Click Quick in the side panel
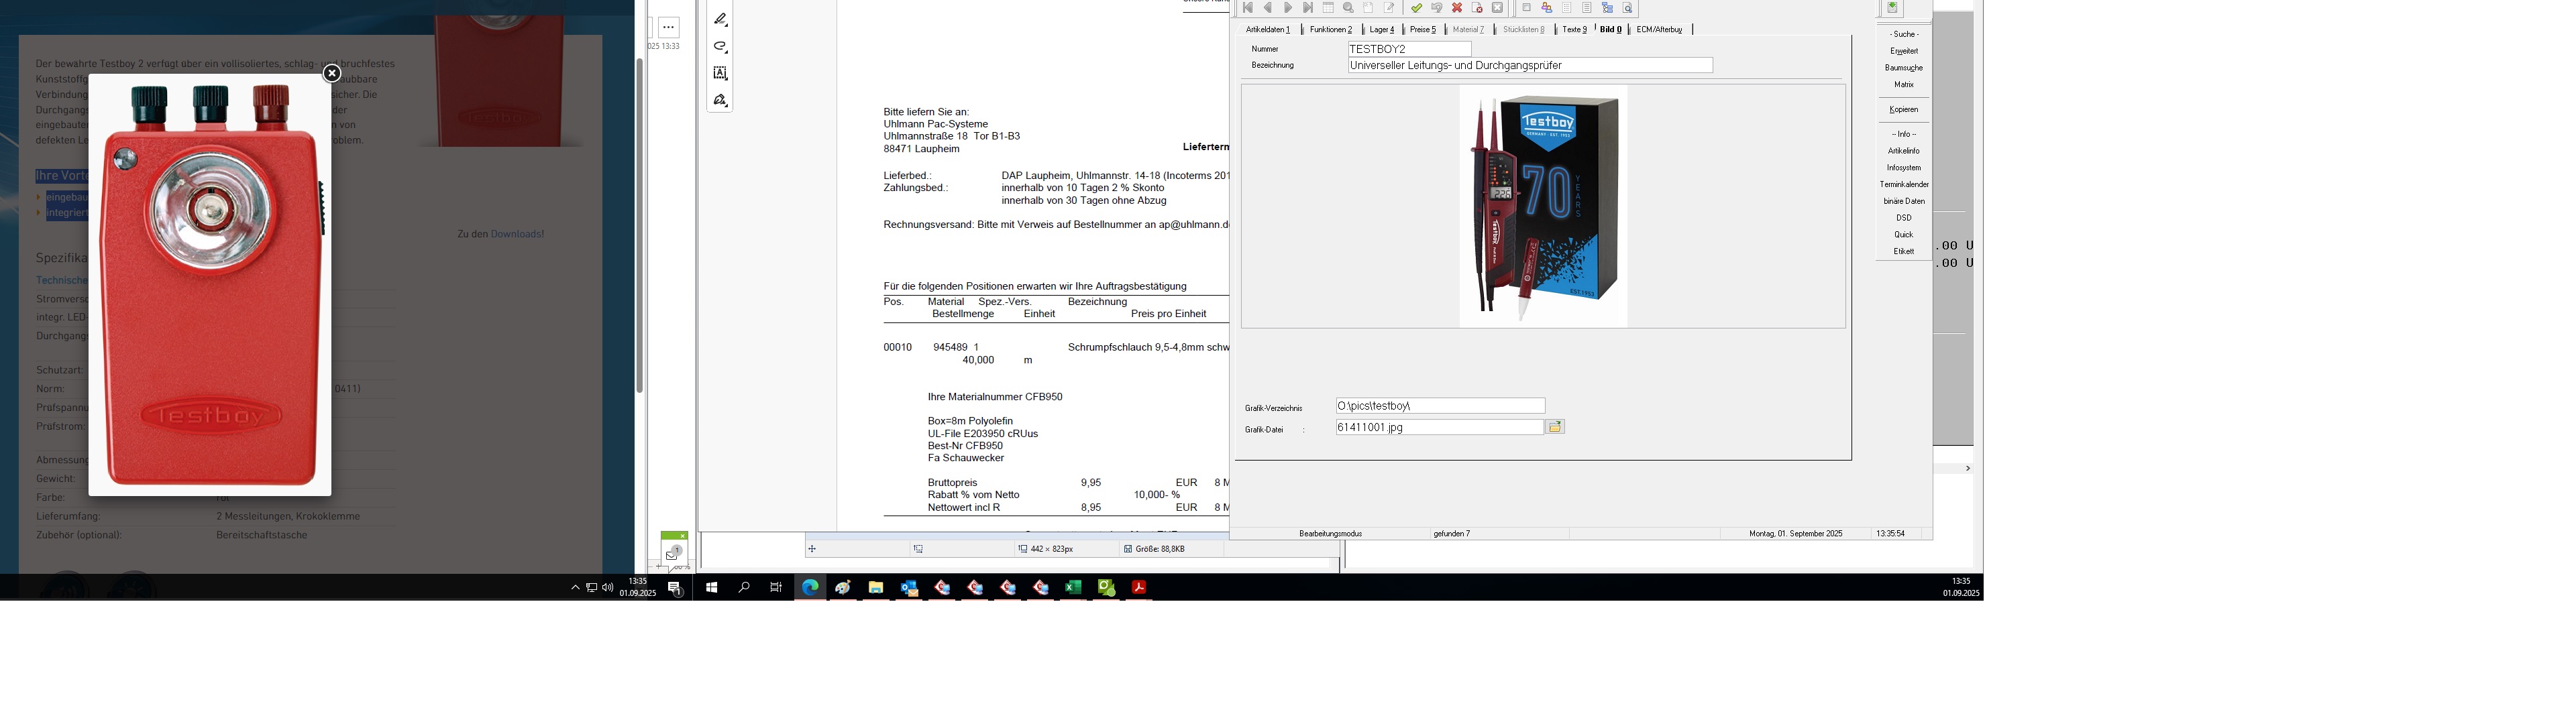2576x724 pixels. pyautogui.click(x=1904, y=235)
